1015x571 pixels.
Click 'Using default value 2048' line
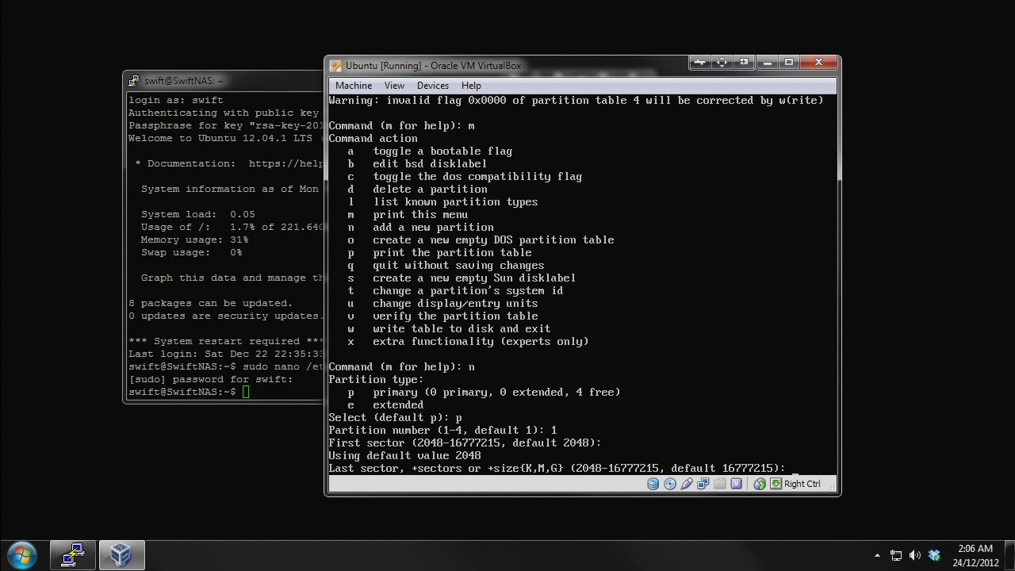point(404,455)
